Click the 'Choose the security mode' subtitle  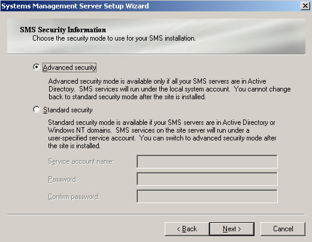click(114, 38)
